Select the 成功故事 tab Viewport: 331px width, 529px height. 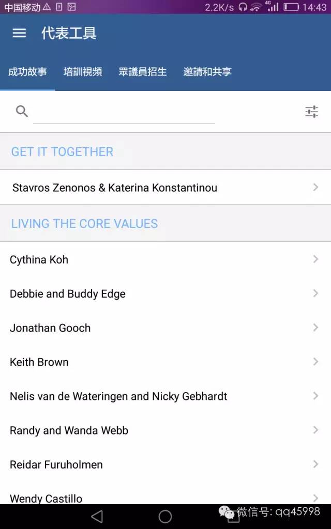coord(27,72)
